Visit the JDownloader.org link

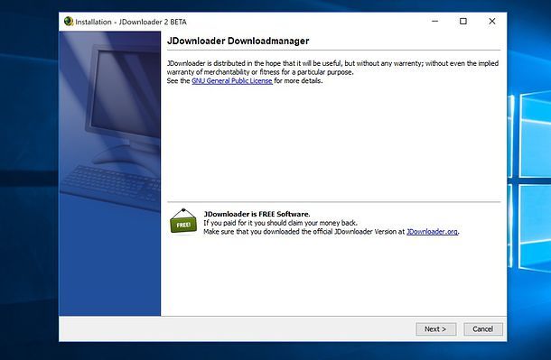pos(432,232)
